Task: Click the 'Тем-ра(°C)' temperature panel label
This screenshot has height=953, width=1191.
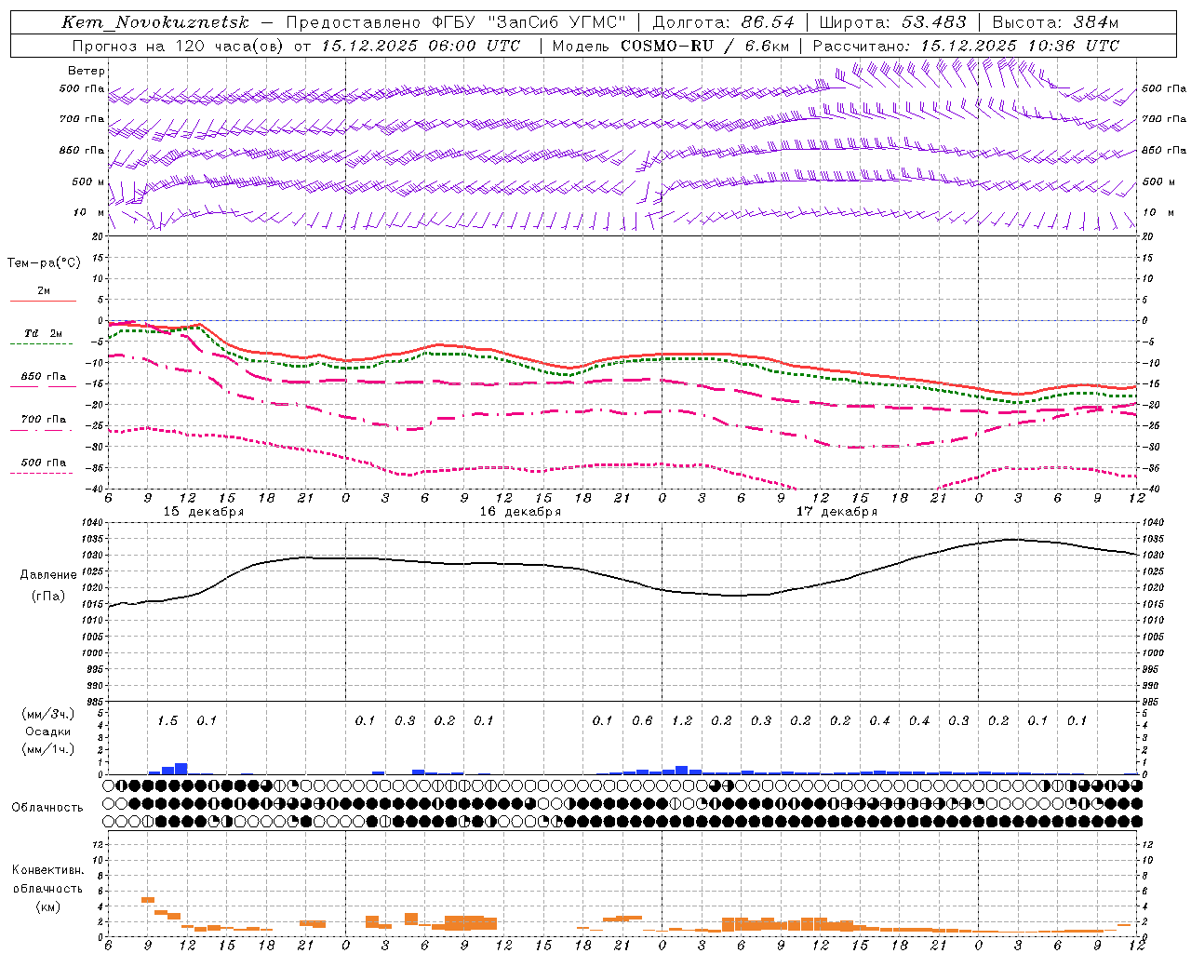Action: [44, 263]
